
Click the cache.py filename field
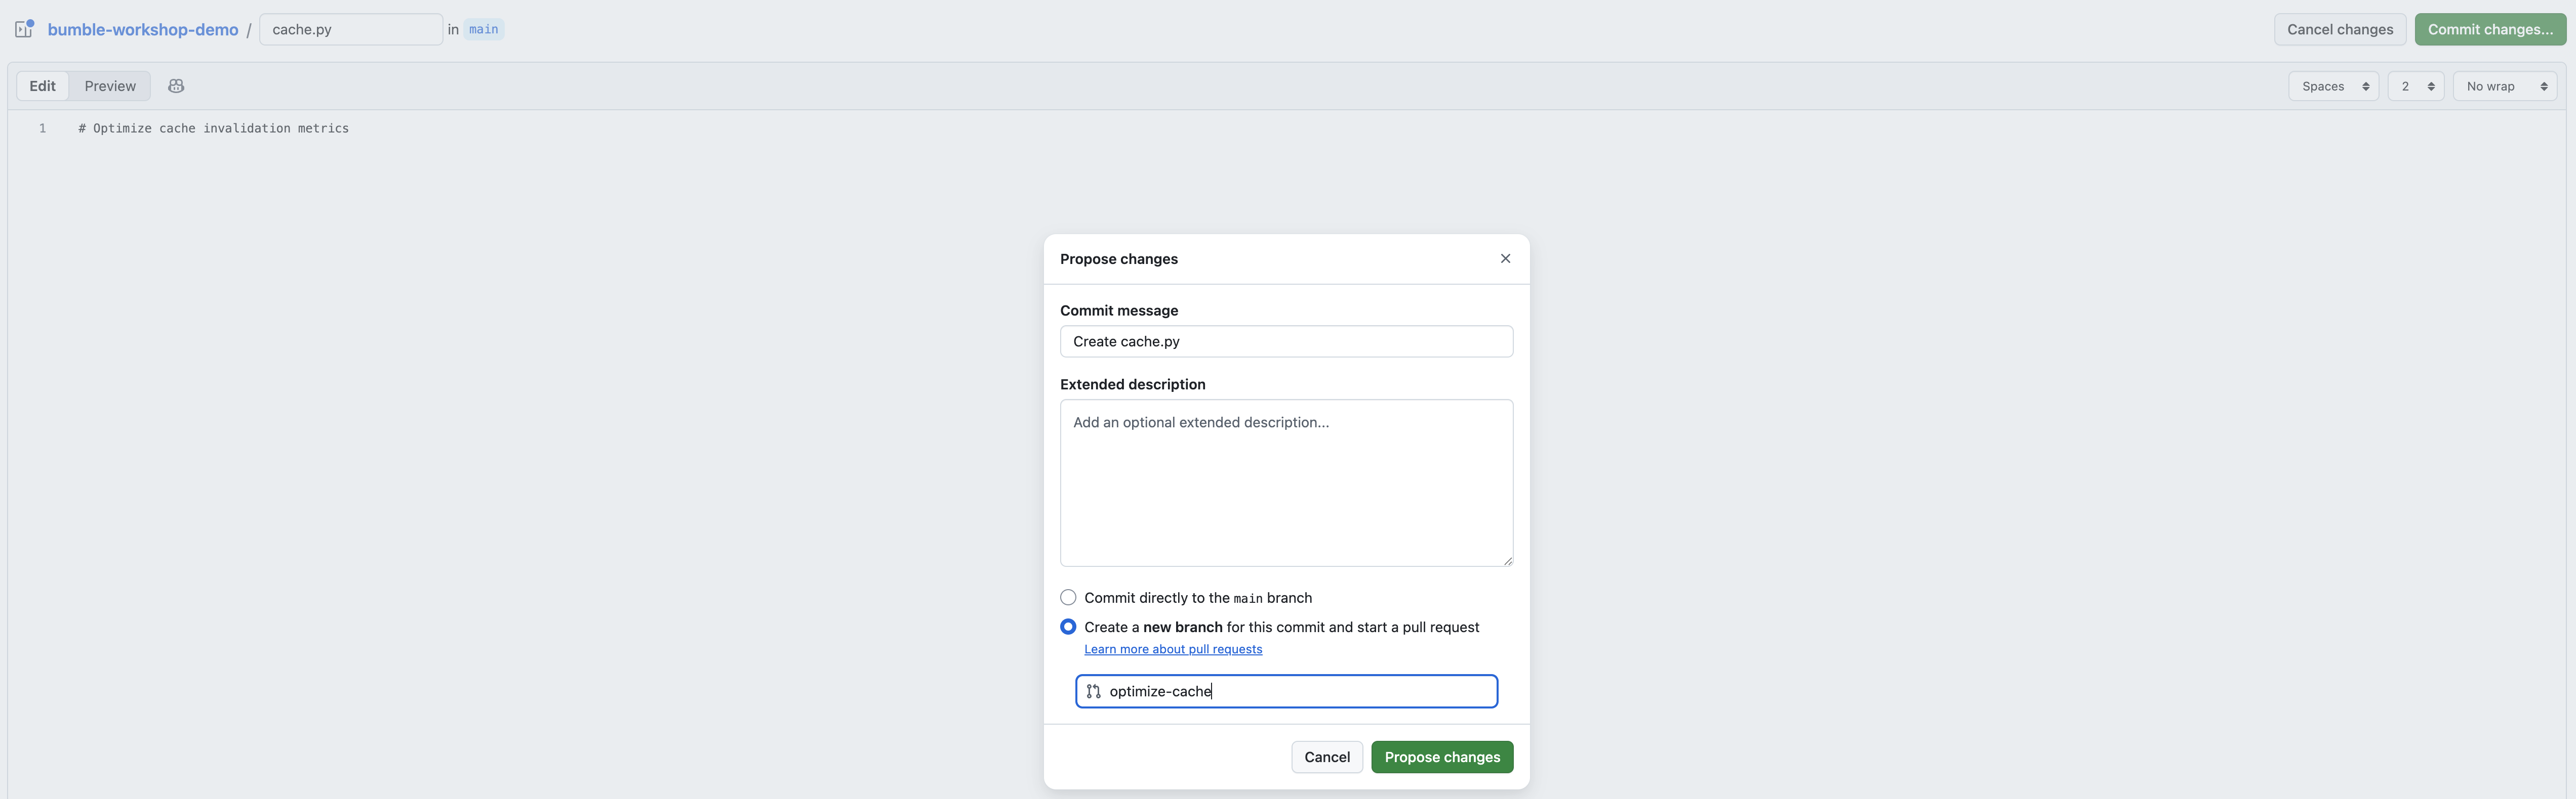[351, 29]
